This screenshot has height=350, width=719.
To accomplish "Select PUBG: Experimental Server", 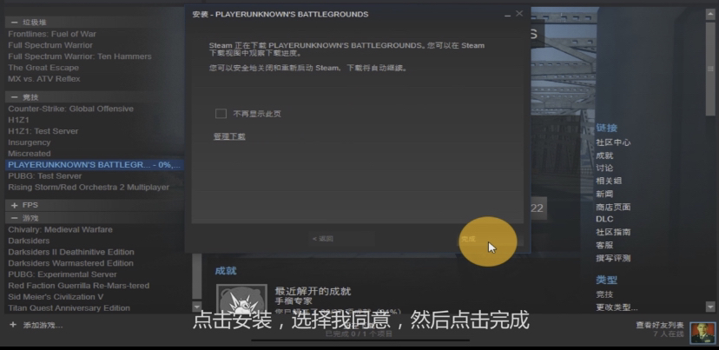I will point(63,274).
